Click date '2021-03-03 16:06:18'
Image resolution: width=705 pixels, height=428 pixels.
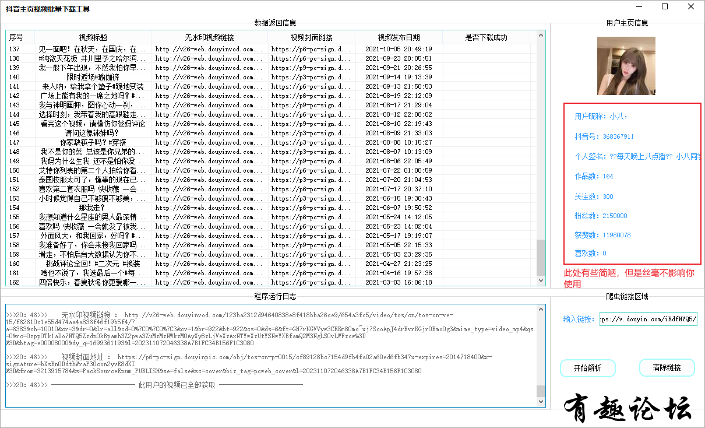(x=399, y=282)
